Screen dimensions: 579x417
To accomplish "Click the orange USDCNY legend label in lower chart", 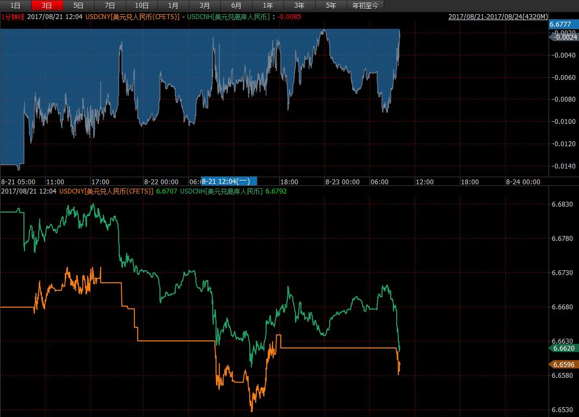I will tap(106, 191).
